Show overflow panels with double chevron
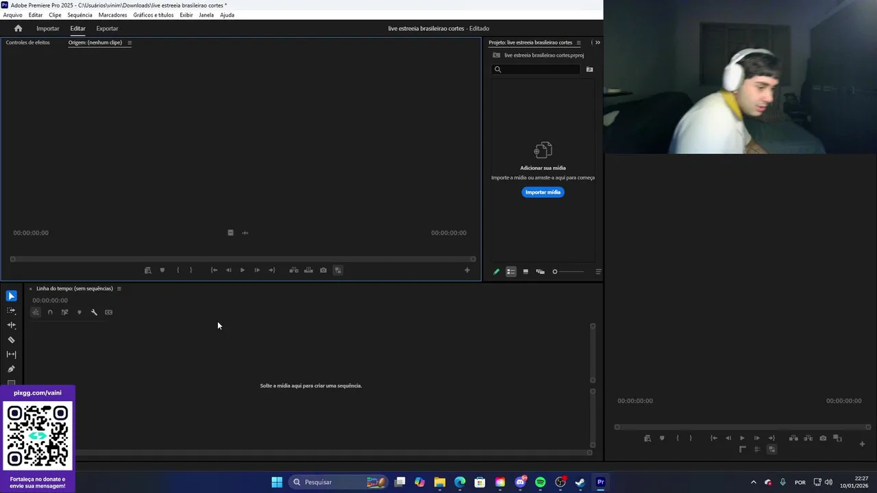 597,42
